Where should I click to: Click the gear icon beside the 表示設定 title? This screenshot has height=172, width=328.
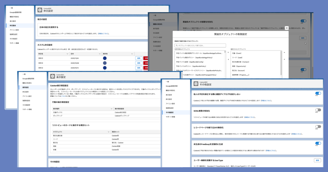53,76
